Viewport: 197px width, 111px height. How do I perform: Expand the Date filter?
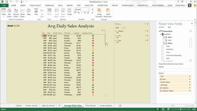(116, 36)
